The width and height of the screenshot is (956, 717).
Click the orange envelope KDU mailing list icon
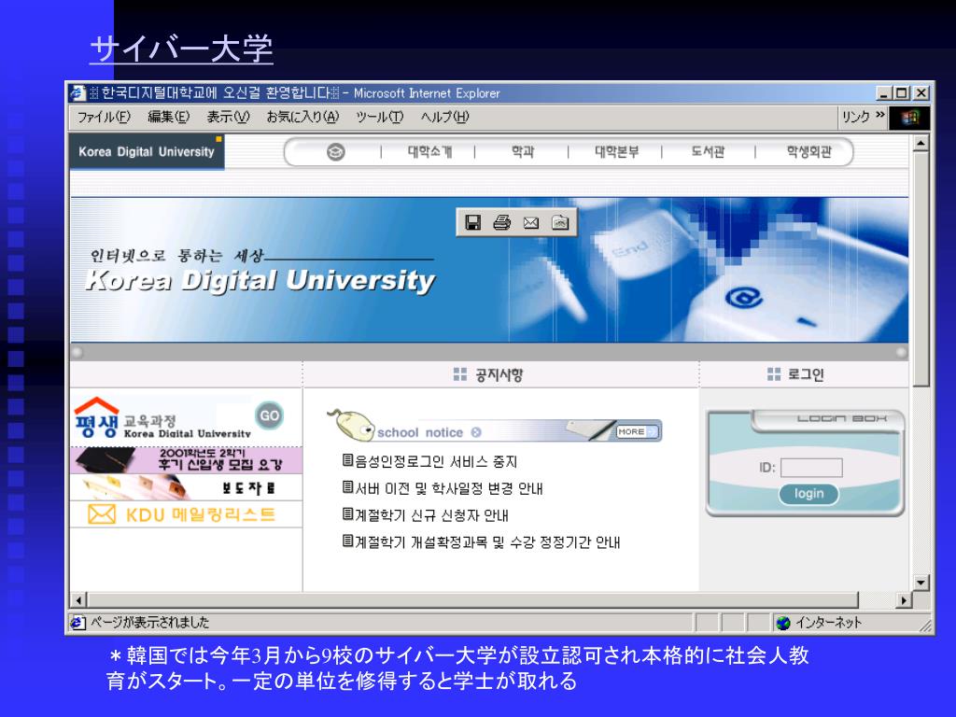coord(101,514)
